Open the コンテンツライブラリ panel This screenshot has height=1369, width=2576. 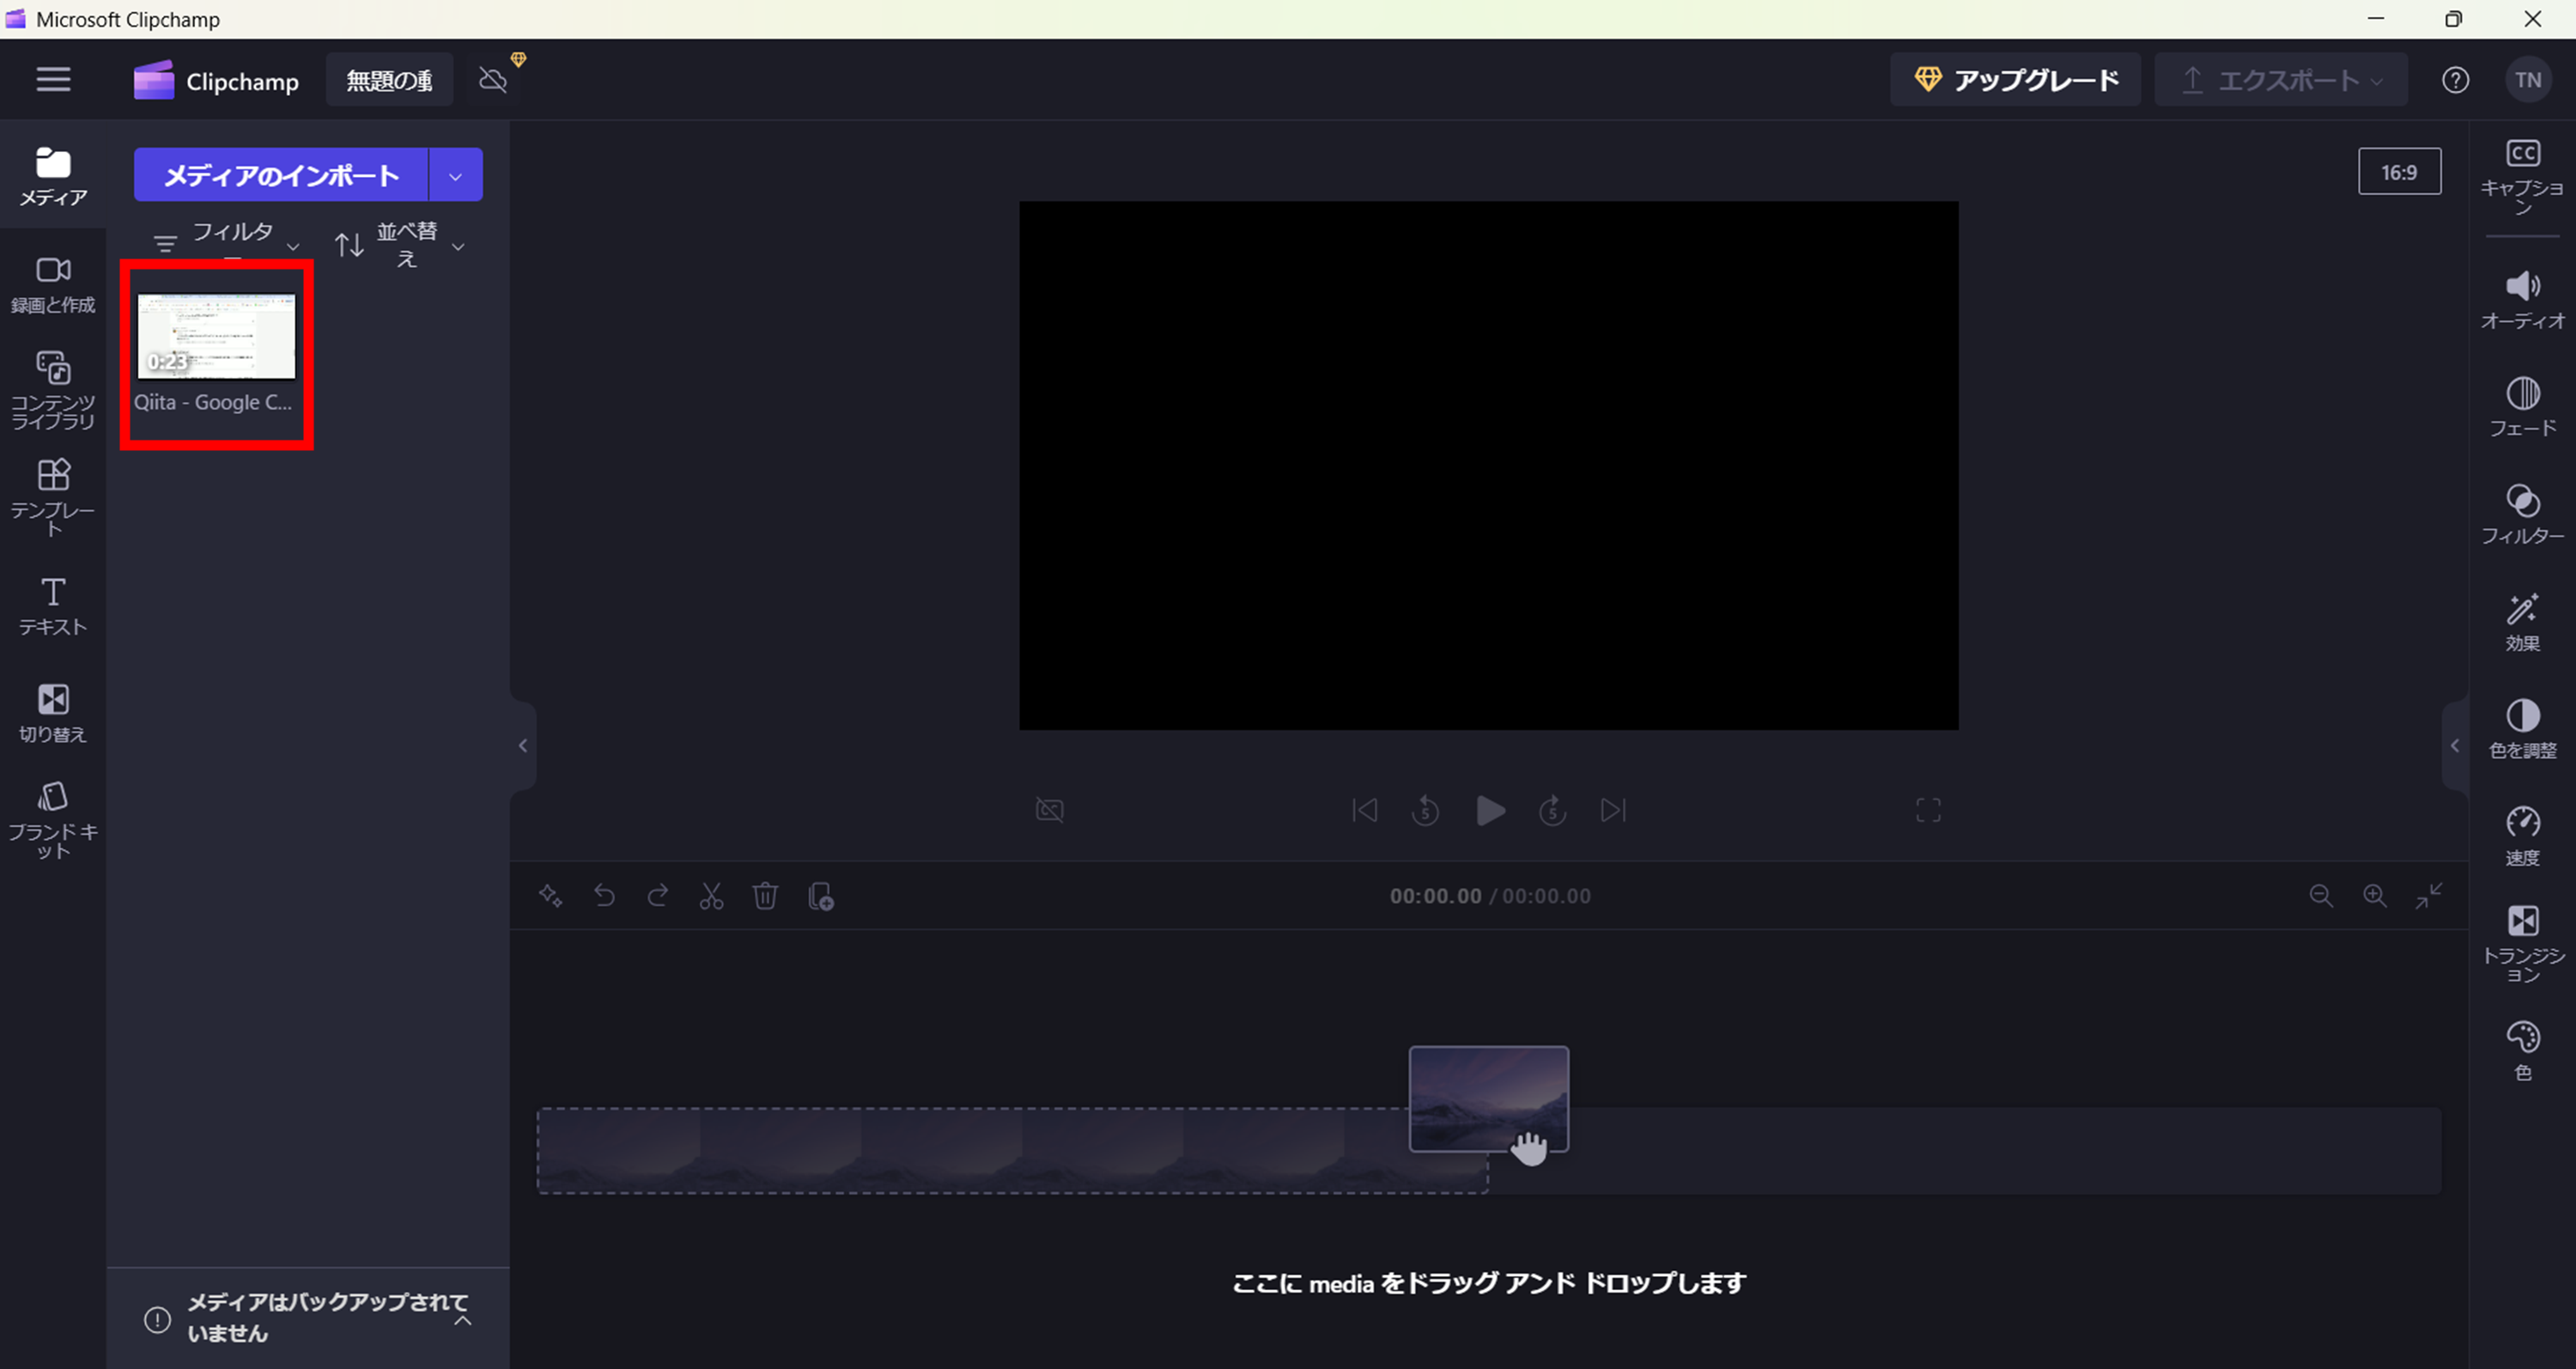[x=53, y=390]
